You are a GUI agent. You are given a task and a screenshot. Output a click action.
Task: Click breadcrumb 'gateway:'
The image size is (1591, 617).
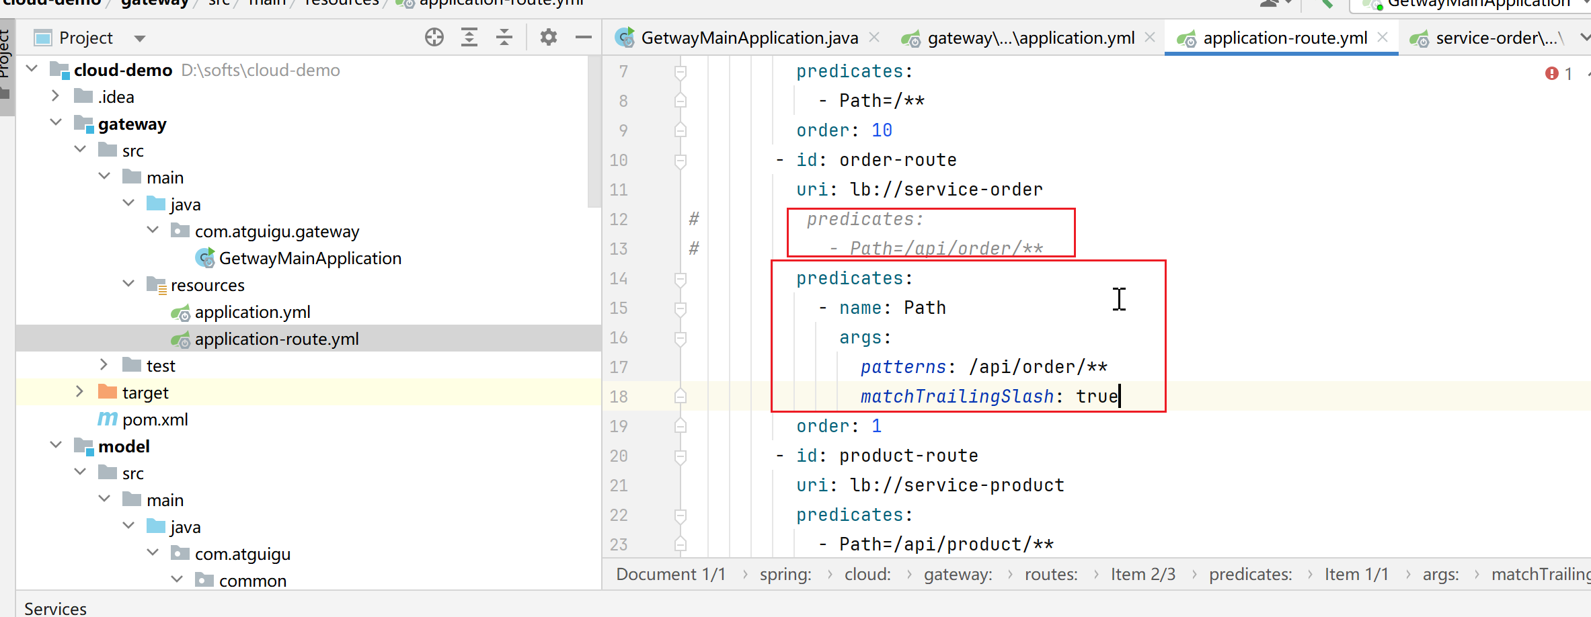[958, 574]
